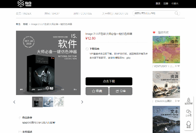
Task: Open the 收藏夹 favorites link
Action: [x=175, y=4]
